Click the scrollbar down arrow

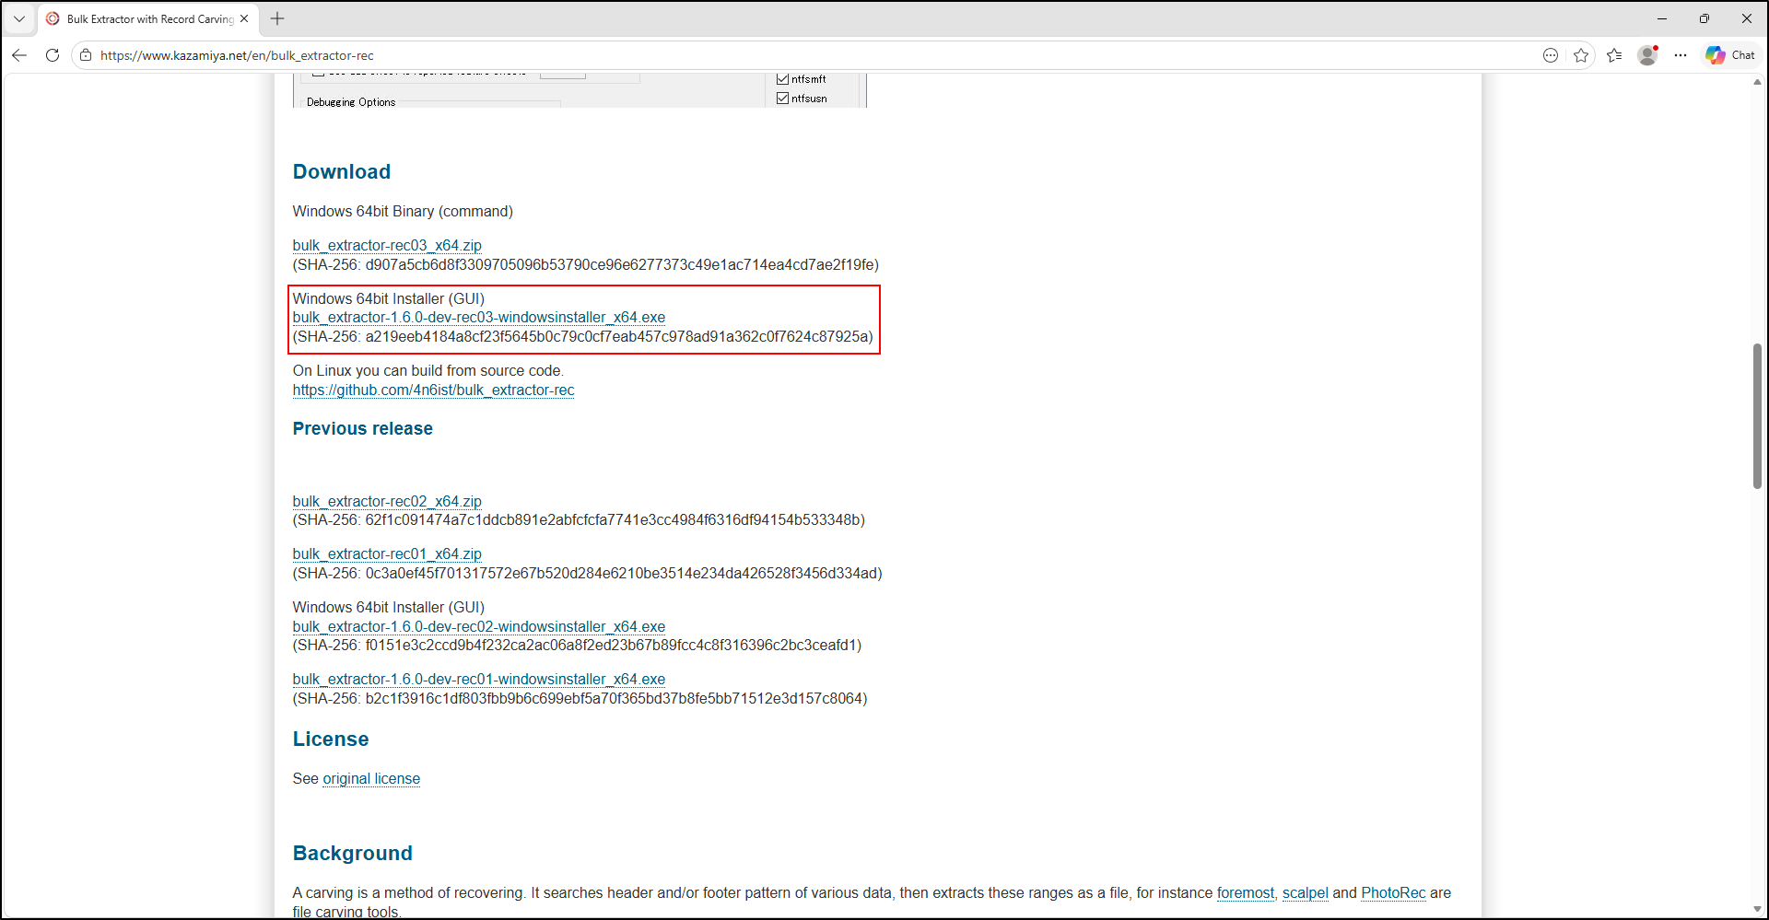pos(1757,910)
